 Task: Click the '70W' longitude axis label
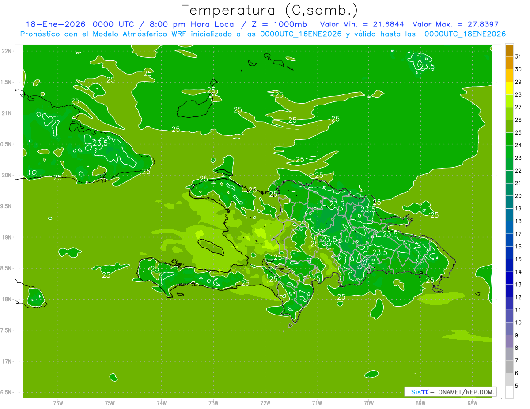[369, 403]
